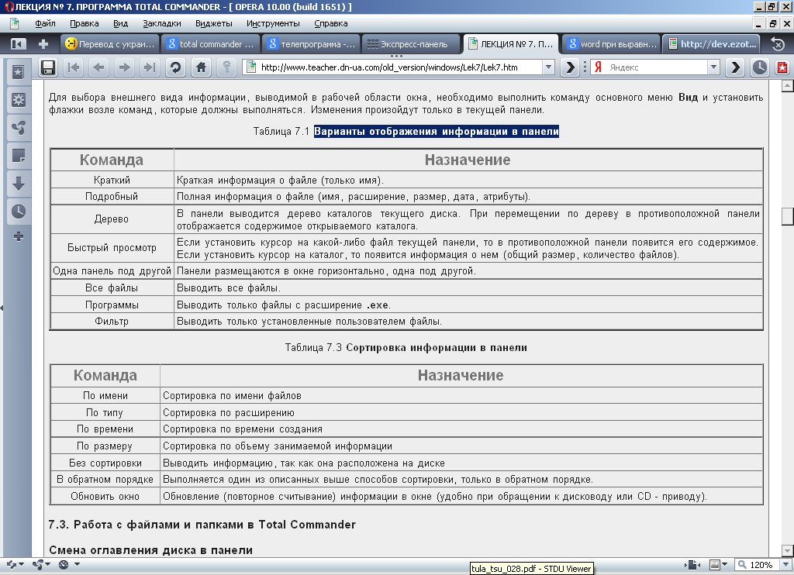Expand address field history dropdown
The width and height of the screenshot is (794, 575).
click(548, 67)
